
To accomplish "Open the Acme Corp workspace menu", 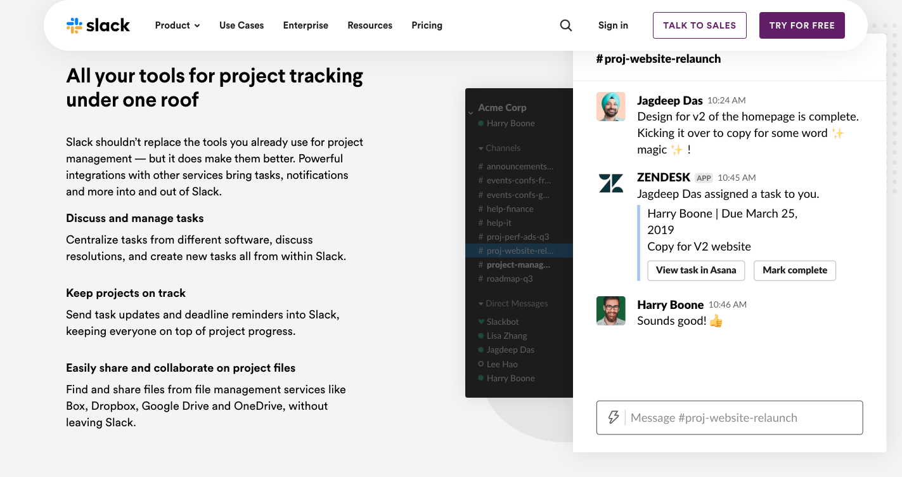I will click(x=501, y=108).
